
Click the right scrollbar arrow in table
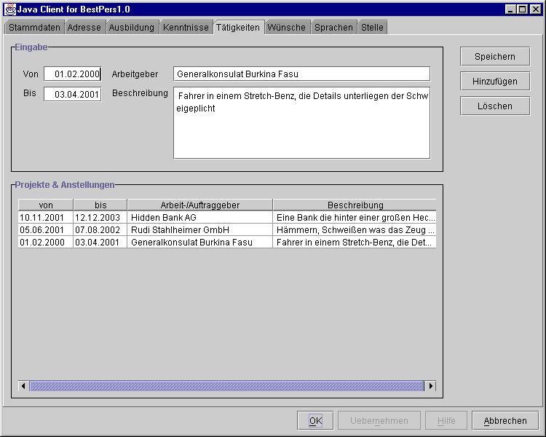[x=430, y=386]
